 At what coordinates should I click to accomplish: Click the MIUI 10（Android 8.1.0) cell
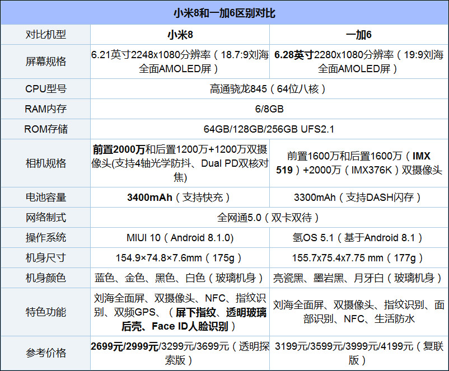[180, 238]
